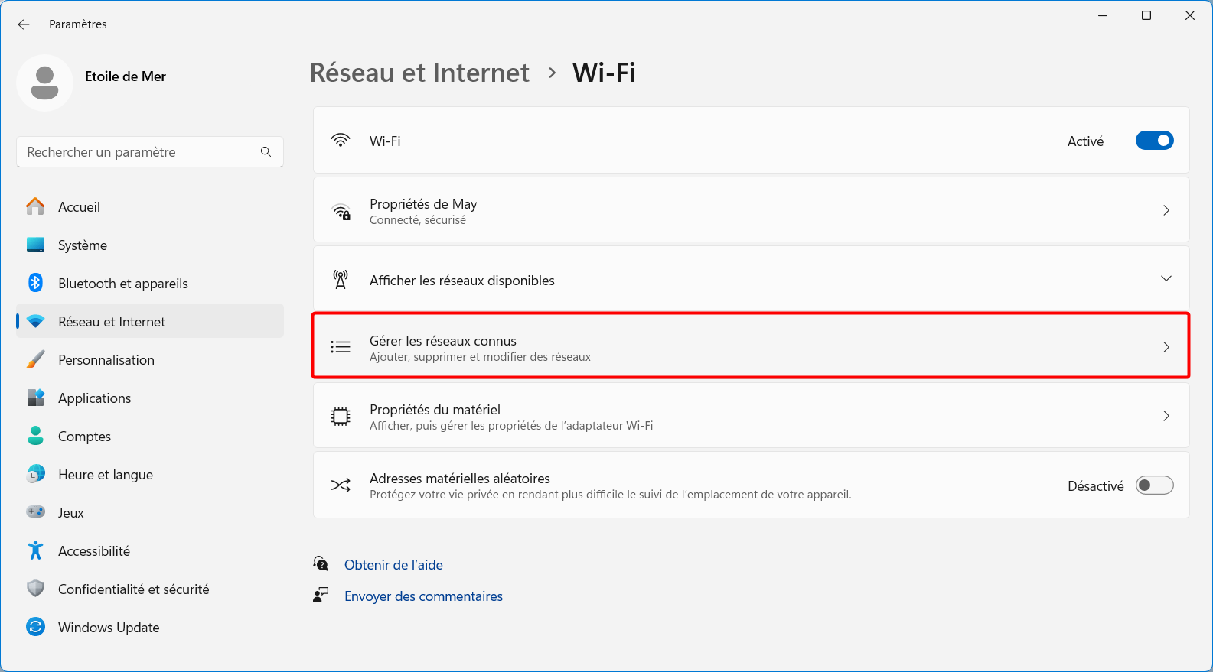
Task: Click the user profile avatar
Action: pyautogui.click(x=44, y=83)
